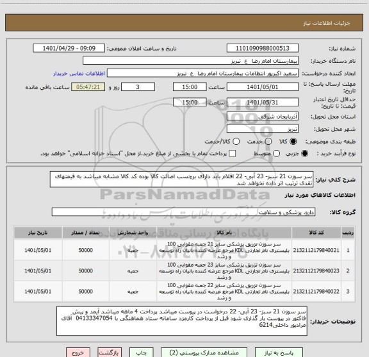Click the size 21 needle product name
Viewport: 369px width, 357px height.
(224, 251)
